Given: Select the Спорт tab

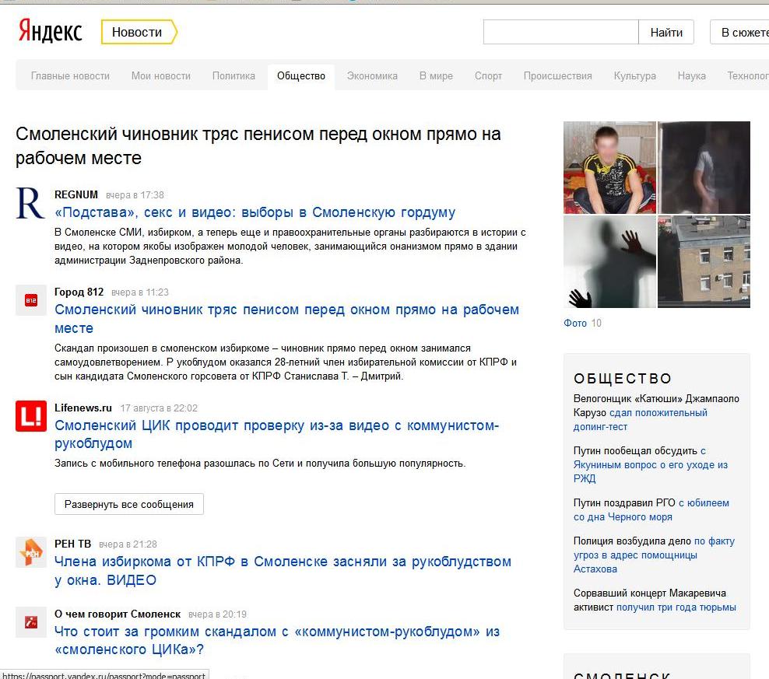Looking at the screenshot, I should (x=488, y=76).
